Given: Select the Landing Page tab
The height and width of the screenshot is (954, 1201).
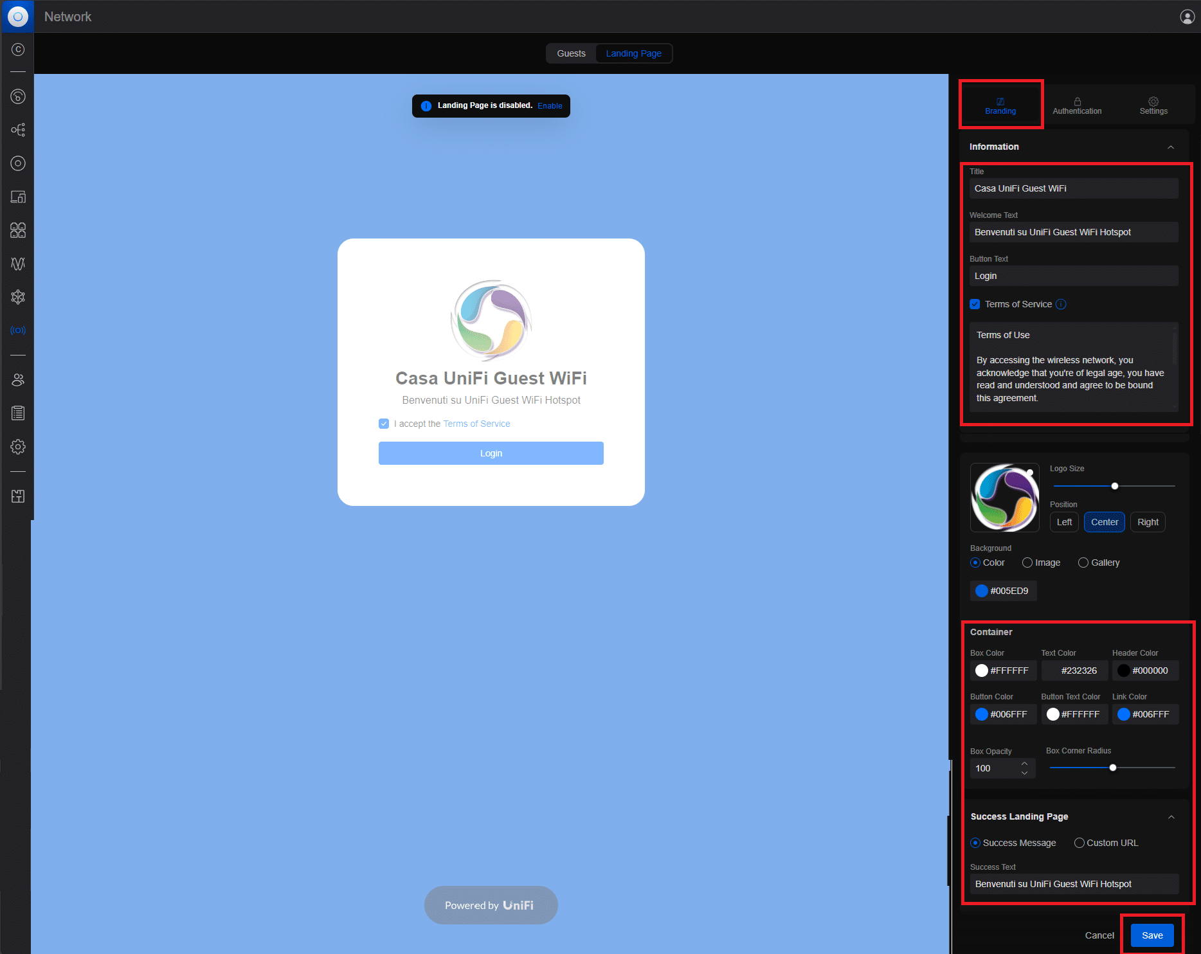Looking at the screenshot, I should click(633, 53).
